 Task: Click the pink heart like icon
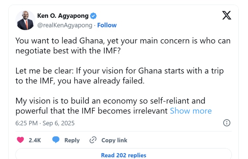point(21,140)
